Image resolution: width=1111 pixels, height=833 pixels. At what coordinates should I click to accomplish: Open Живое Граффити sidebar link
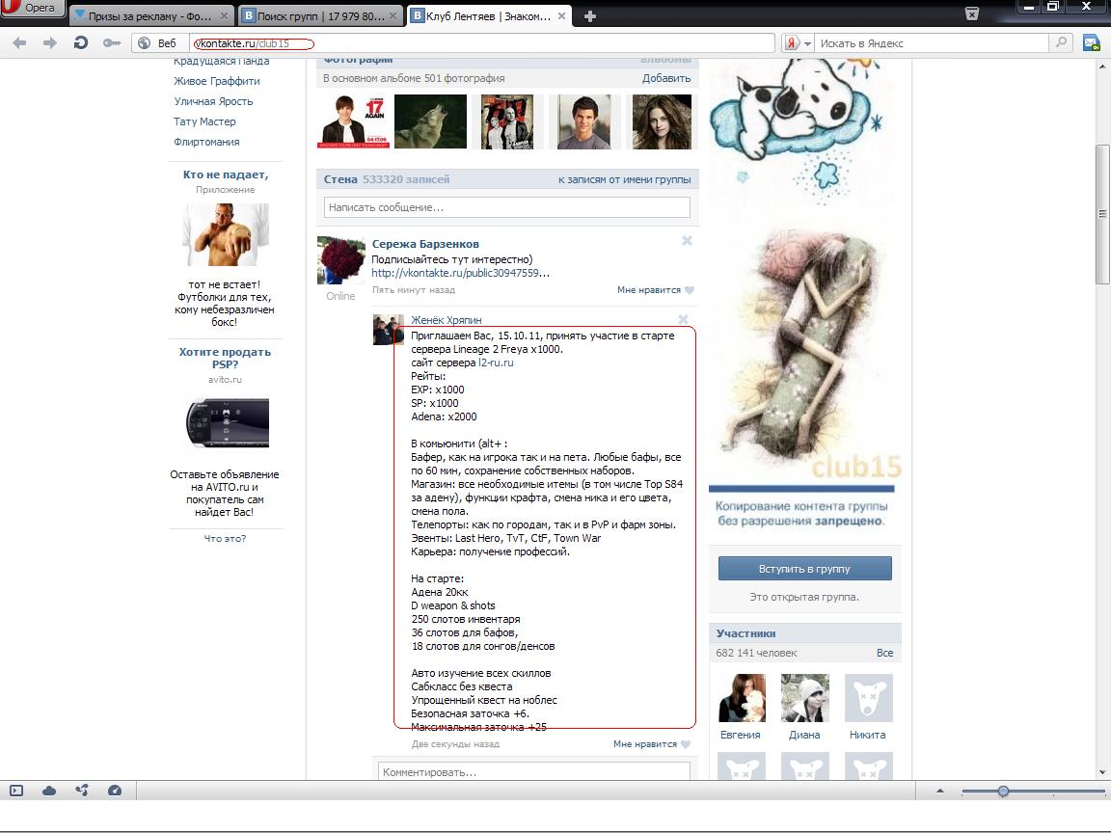(216, 81)
